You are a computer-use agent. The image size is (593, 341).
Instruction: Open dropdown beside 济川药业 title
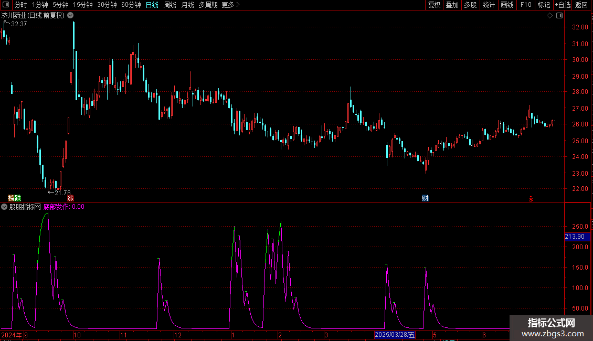[70, 16]
